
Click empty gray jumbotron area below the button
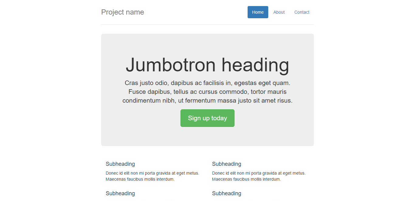pos(207,137)
